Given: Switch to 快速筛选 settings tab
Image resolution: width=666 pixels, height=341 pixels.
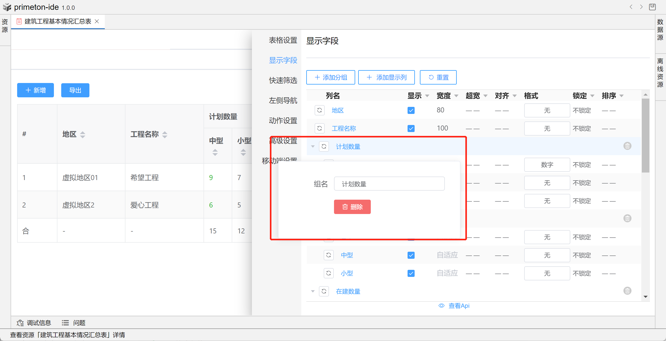Looking at the screenshot, I should pyautogui.click(x=283, y=80).
